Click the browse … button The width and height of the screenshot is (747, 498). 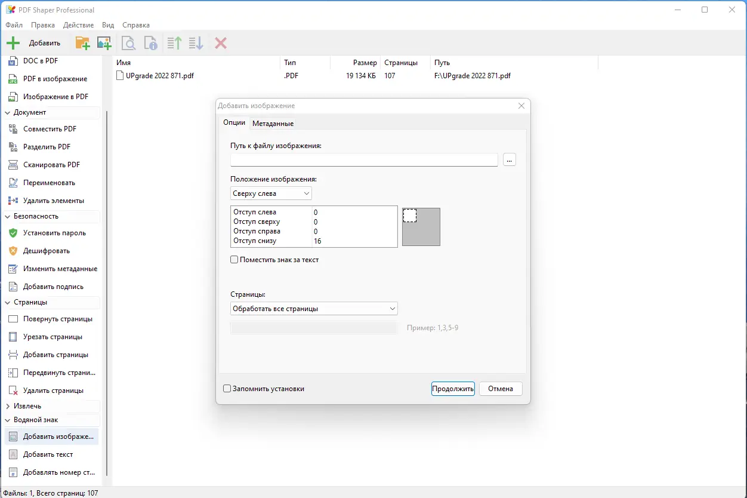pos(510,160)
